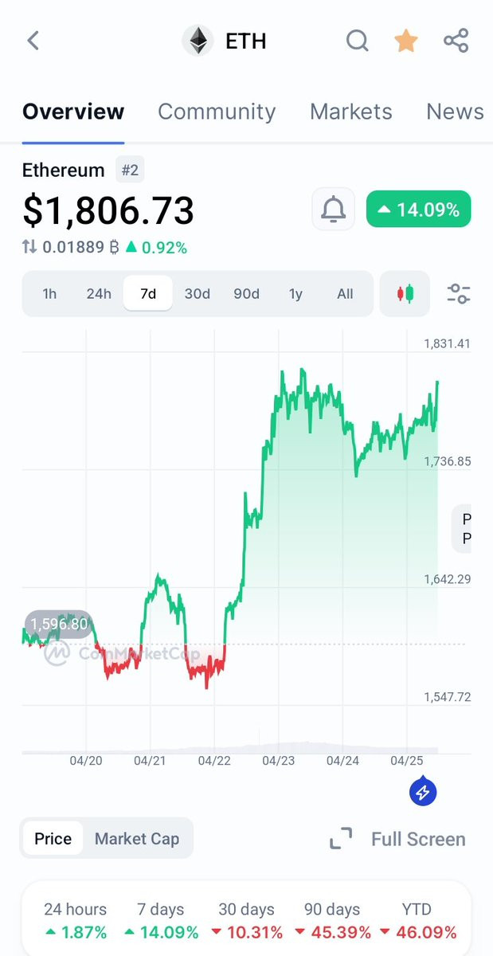Image resolution: width=493 pixels, height=956 pixels.
Task: Select the 30d time range
Action: coord(197,294)
